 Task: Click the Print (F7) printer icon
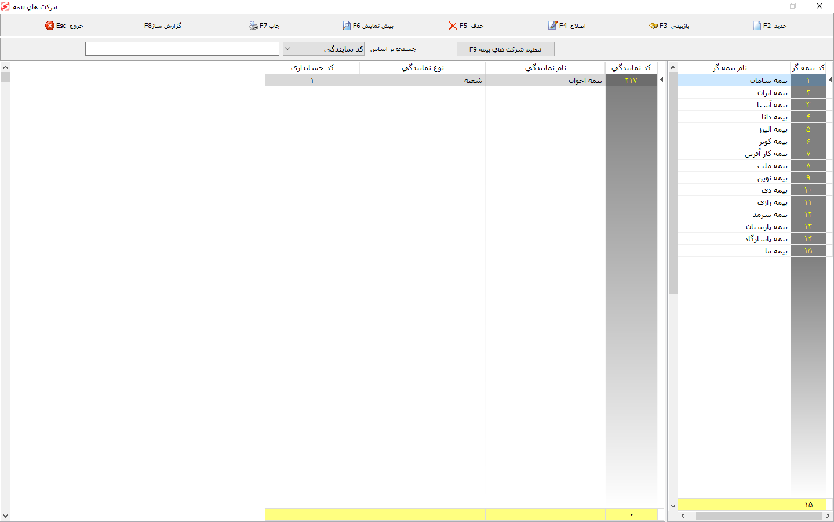pos(253,26)
